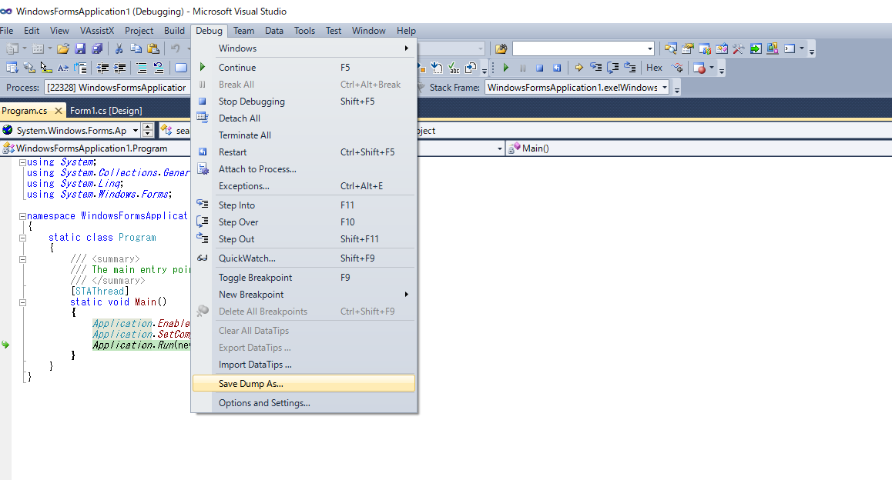The height and width of the screenshot is (480, 892).
Task: Click the find text input field
Action: click(579, 49)
